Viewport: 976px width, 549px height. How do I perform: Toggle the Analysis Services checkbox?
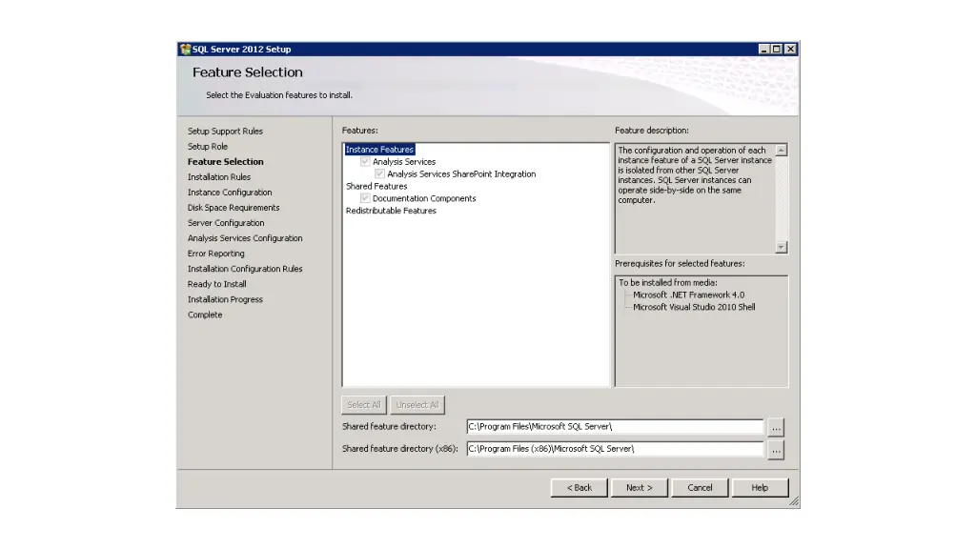[x=365, y=162]
